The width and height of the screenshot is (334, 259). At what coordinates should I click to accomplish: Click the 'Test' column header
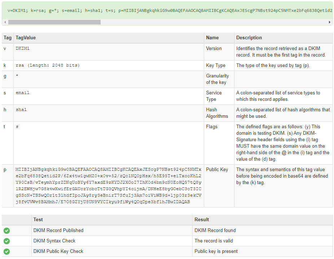pos(38,220)
